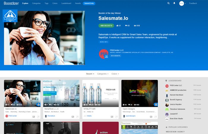Open VITALITY AIR card thumbnail
This screenshot has width=208, height=134.
[100, 93]
